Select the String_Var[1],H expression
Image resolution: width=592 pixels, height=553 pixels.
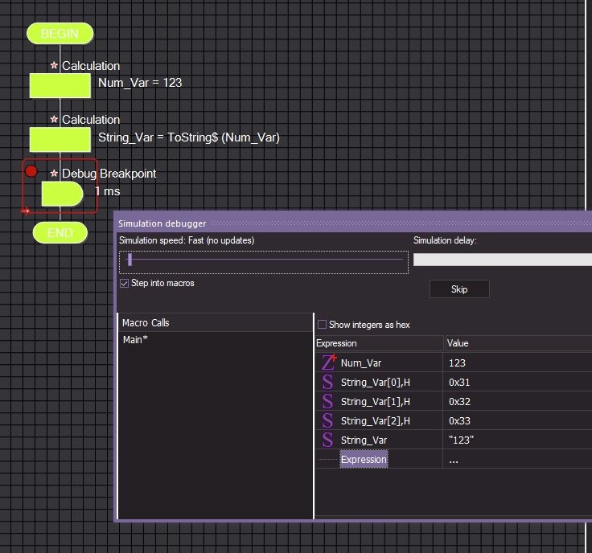pos(376,401)
